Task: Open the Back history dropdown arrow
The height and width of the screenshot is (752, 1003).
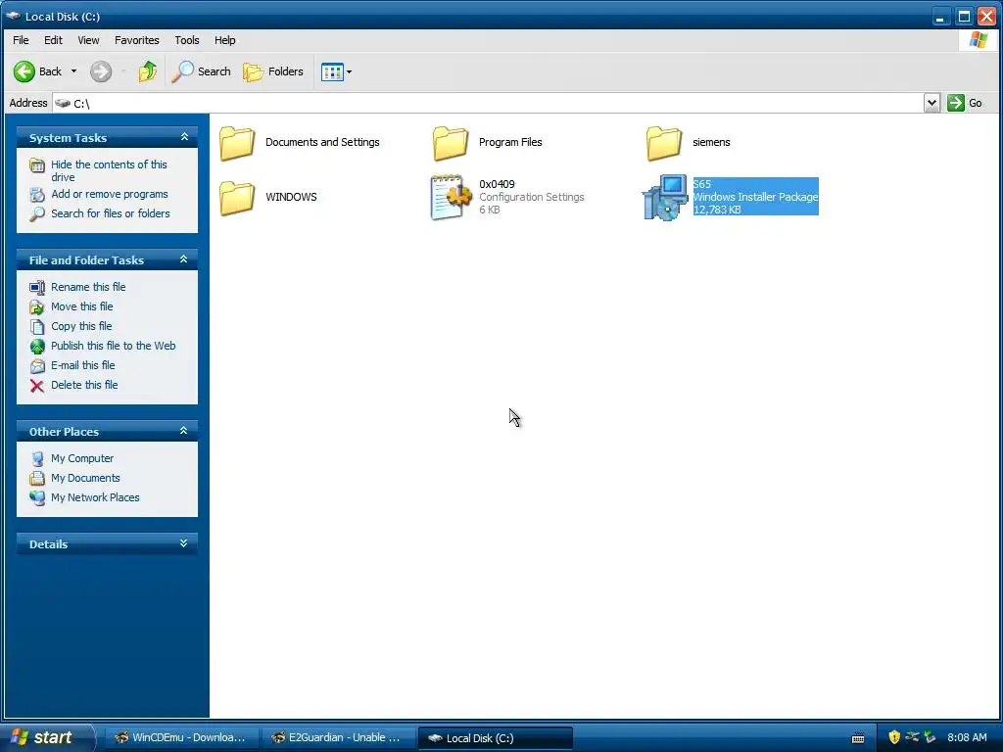Action: (73, 71)
